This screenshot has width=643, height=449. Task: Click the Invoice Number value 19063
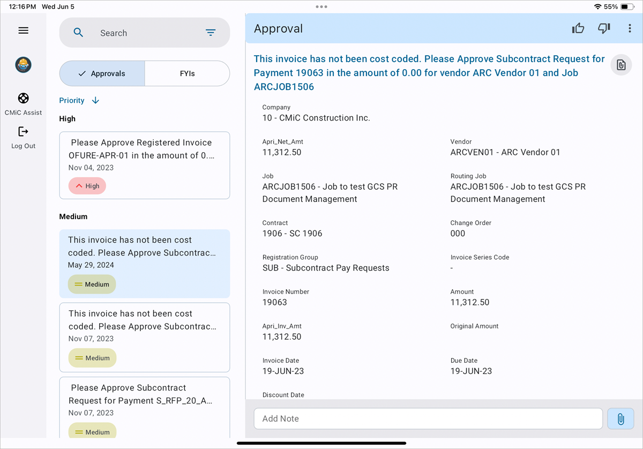pos(275,302)
